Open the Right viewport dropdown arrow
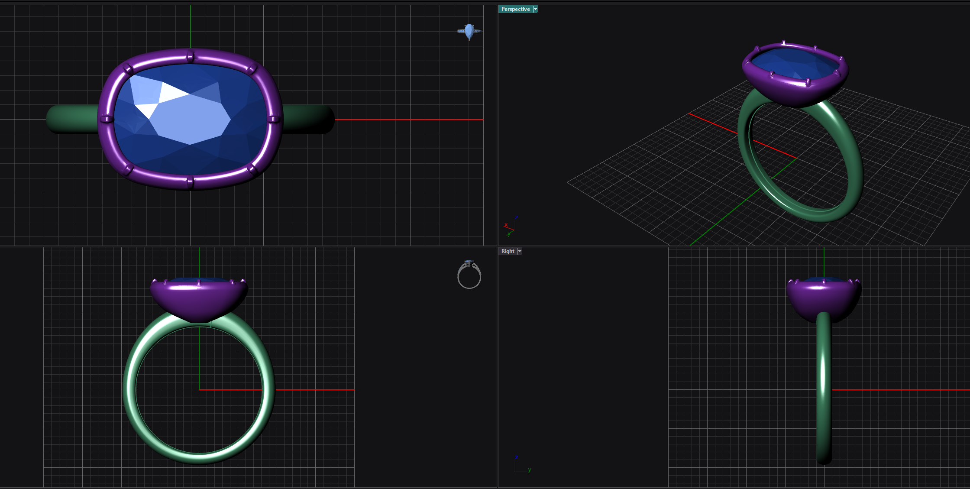Image resolution: width=970 pixels, height=489 pixels. click(x=520, y=251)
